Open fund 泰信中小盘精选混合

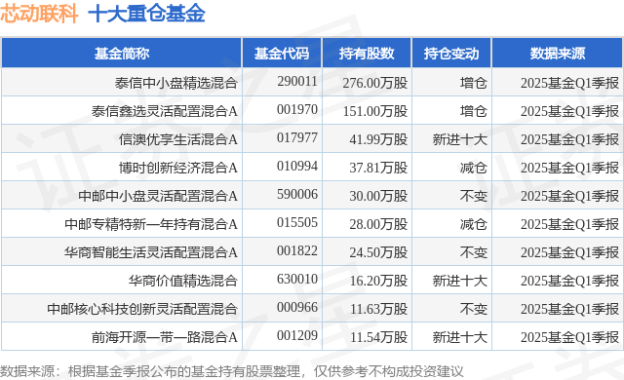point(176,83)
